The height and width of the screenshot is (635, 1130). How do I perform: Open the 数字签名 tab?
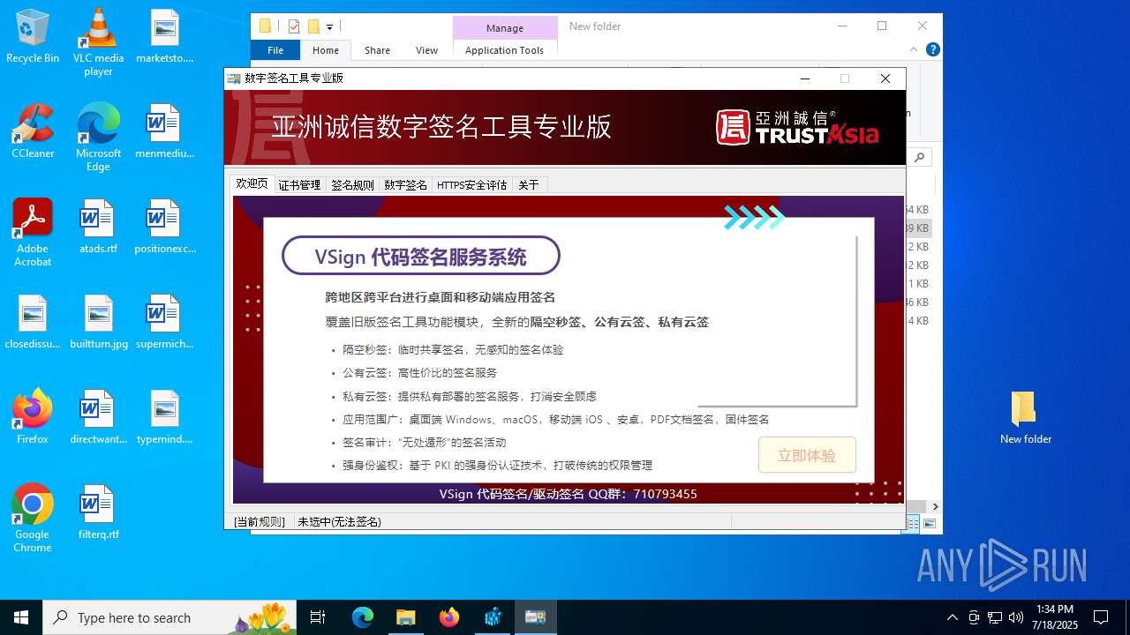(405, 185)
